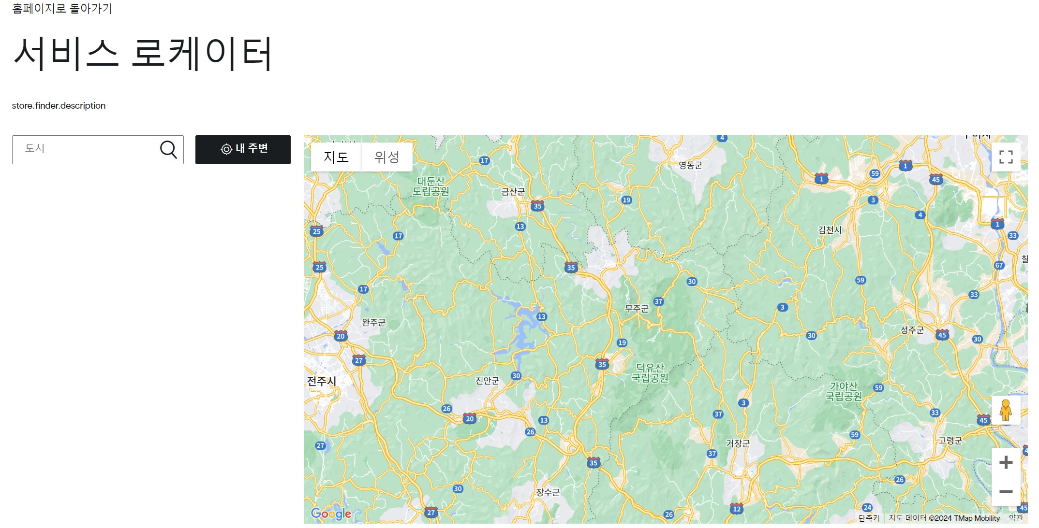Screen dimensions: 1039x528
Task: Click the 전주시 city label
Action: coord(322,381)
